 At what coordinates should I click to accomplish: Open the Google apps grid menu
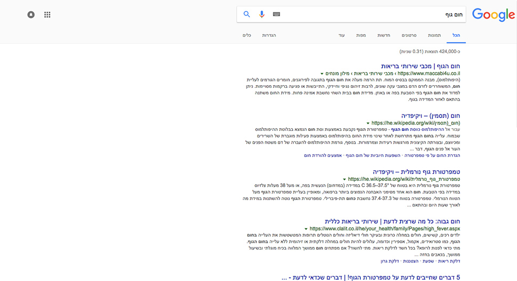click(47, 15)
